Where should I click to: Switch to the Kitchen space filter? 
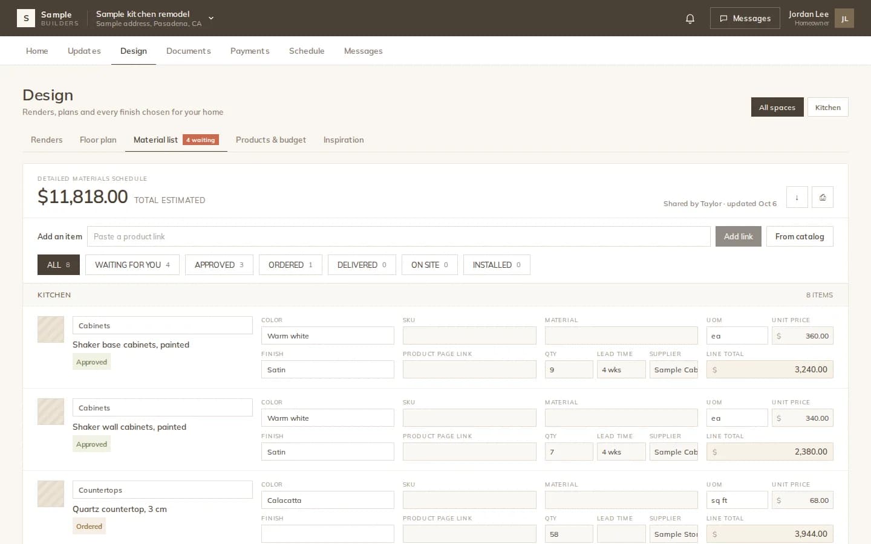tap(827, 107)
